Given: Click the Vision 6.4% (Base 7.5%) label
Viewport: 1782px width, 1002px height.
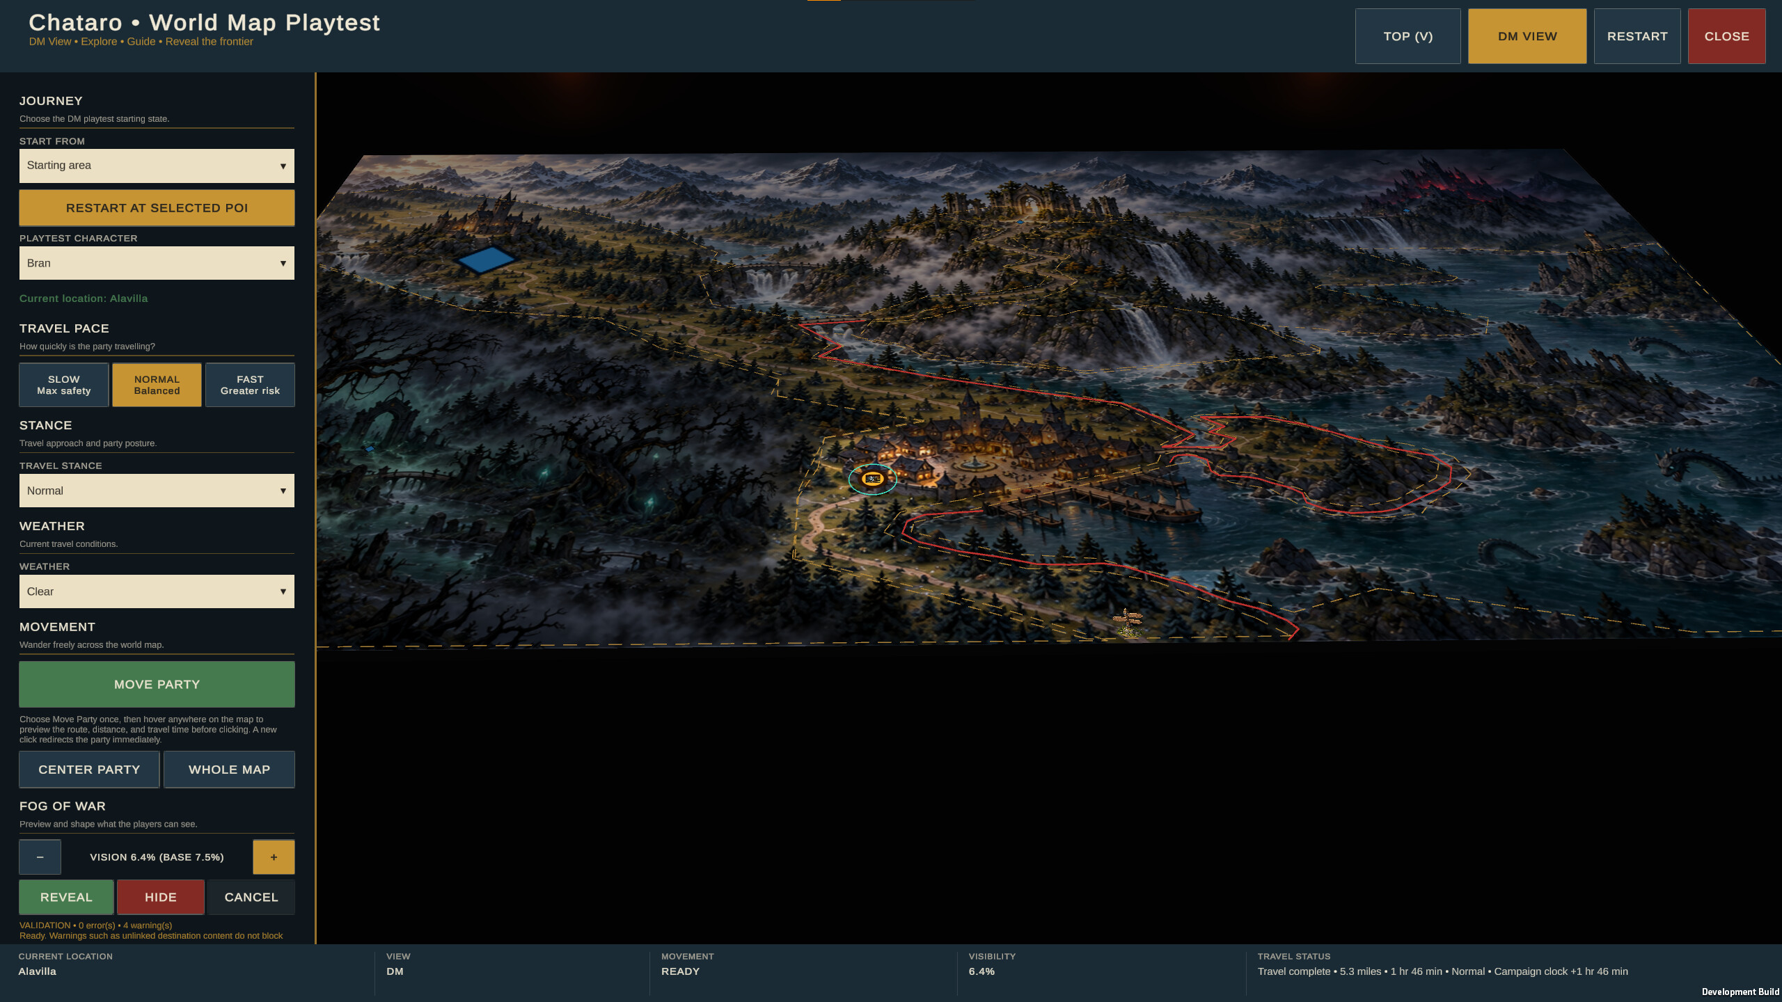Looking at the screenshot, I should point(157,857).
